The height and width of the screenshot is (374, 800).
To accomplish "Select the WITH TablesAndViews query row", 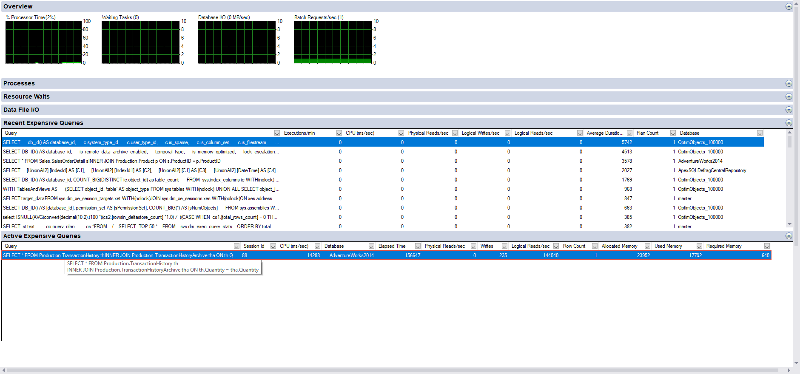I will pos(383,189).
